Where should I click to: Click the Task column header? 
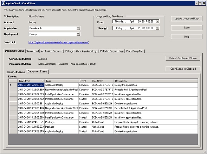click(x=62, y=81)
